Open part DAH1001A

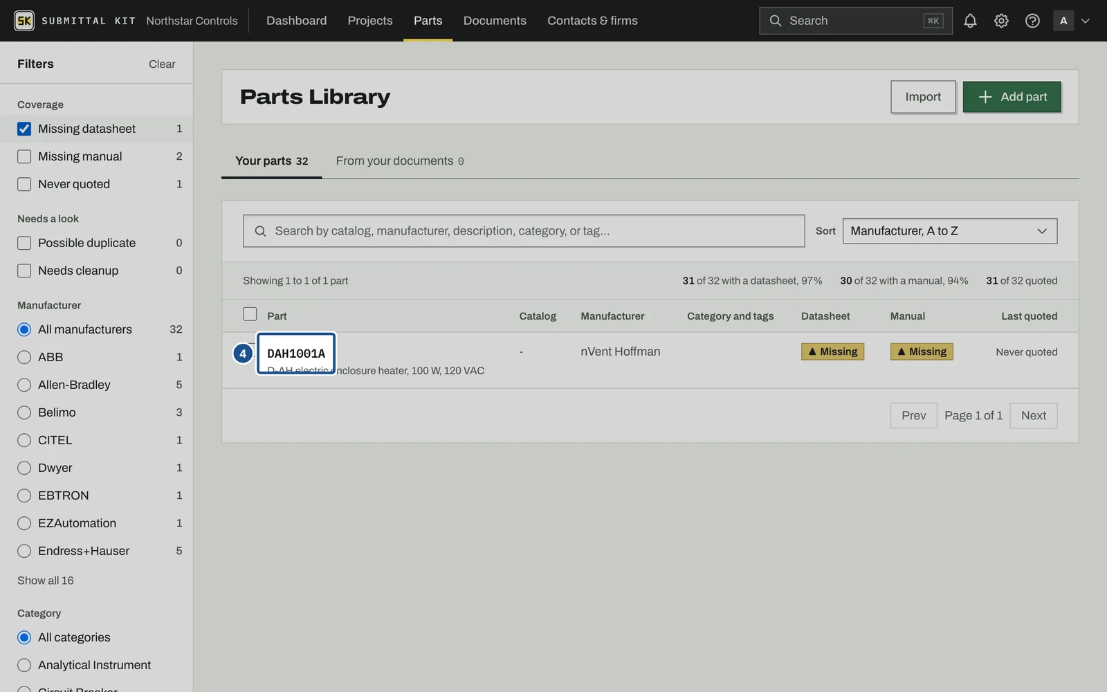[x=296, y=354]
